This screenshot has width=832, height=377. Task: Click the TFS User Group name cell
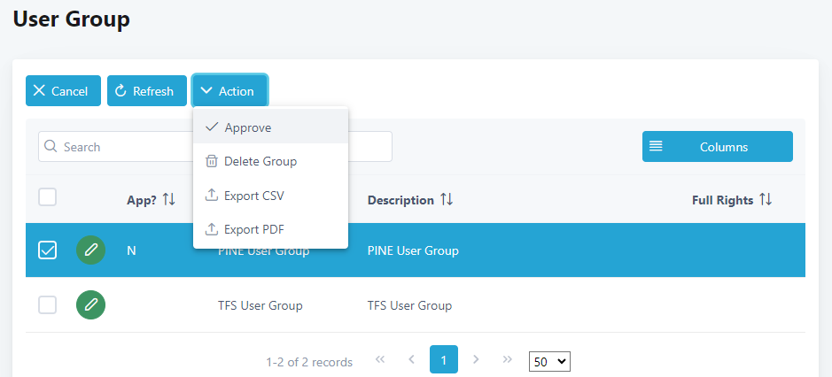pos(260,305)
